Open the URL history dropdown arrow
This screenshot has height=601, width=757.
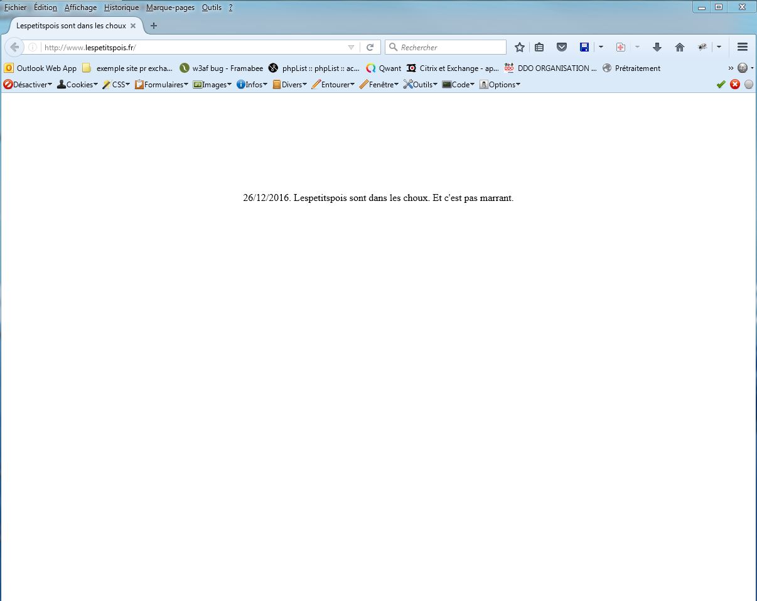click(x=351, y=47)
